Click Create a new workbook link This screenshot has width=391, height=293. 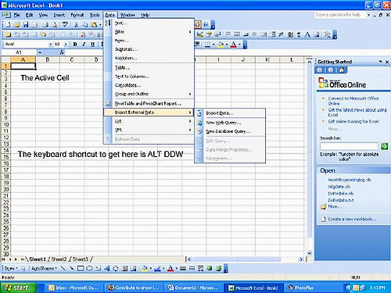[352, 219]
